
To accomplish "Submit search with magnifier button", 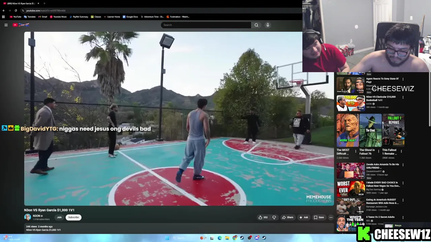I will [256, 25].
